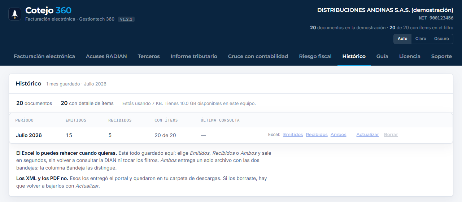This screenshot has height=202, width=462.
Task: Click the NIT 900123456 text
Action: (x=436, y=18)
